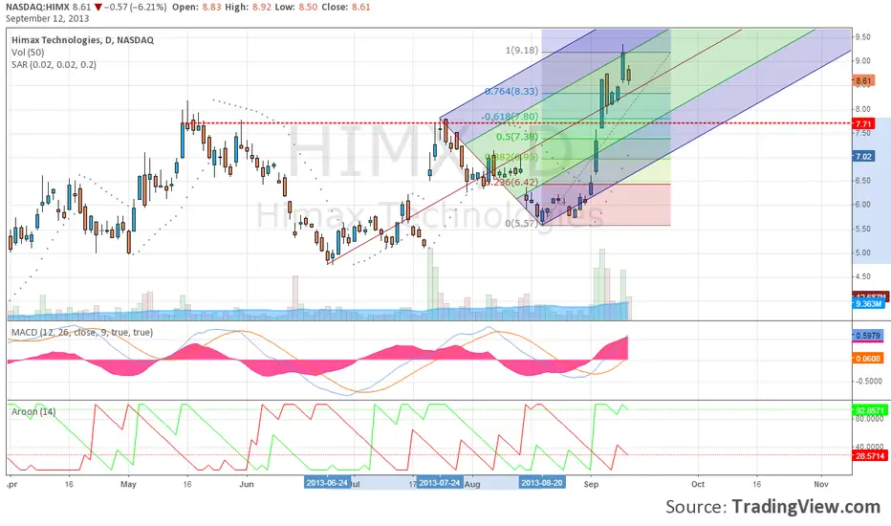The height and width of the screenshot is (526, 891).
Task: Select the Fibonacci 0.236(6.42) level label
Action: (x=513, y=182)
